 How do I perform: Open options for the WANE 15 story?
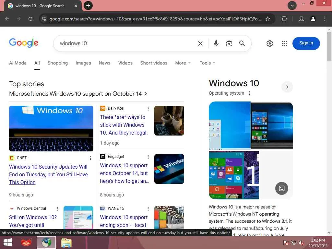[148, 209]
